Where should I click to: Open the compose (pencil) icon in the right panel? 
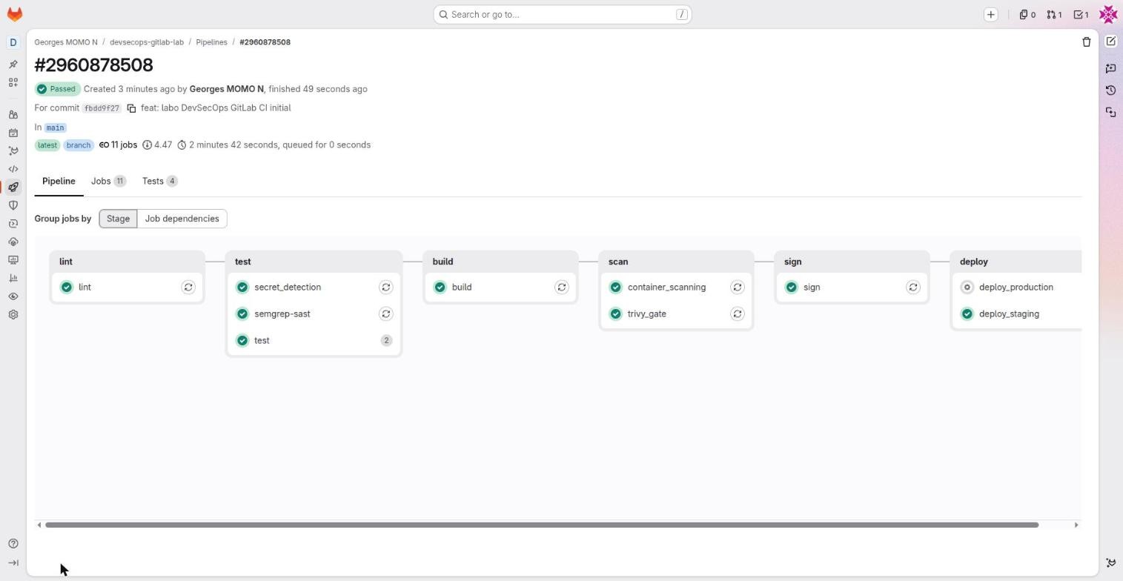pos(1110,41)
